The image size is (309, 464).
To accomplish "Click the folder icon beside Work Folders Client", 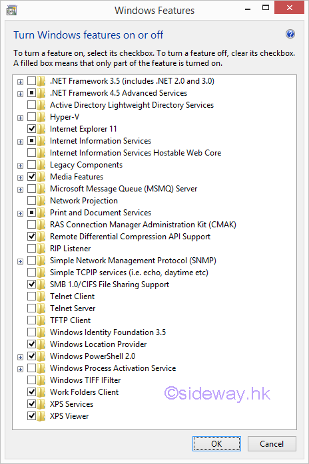I will pyautogui.click(x=41, y=392).
